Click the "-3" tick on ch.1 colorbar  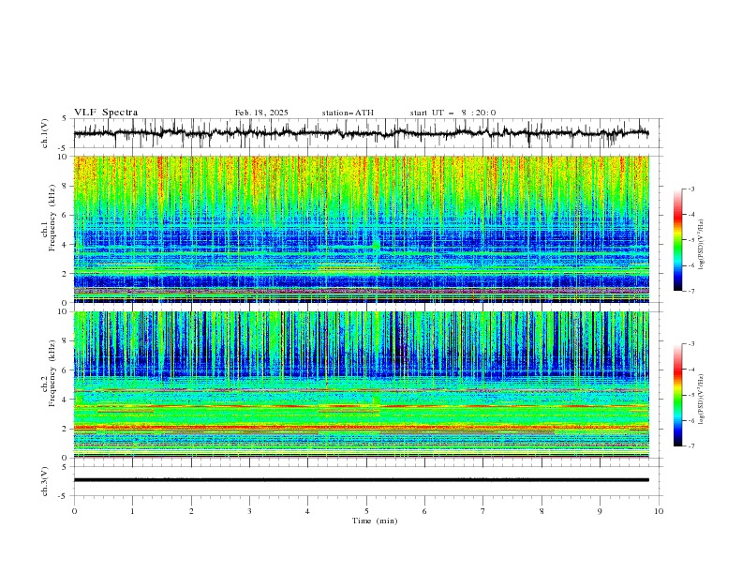pos(690,189)
